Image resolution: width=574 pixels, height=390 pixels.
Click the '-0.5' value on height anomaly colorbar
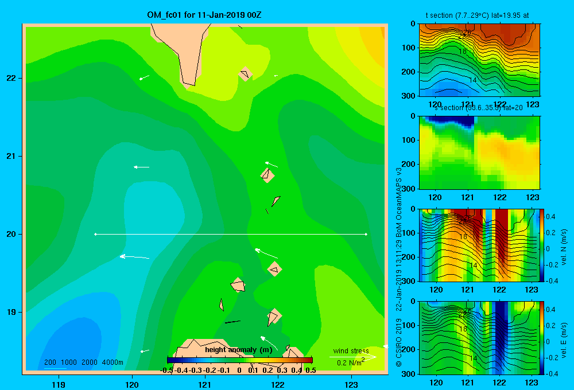point(166,370)
